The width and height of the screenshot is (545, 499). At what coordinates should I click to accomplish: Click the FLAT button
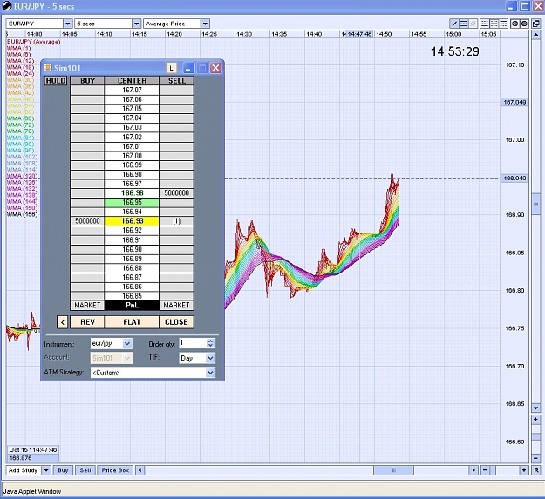(x=132, y=322)
